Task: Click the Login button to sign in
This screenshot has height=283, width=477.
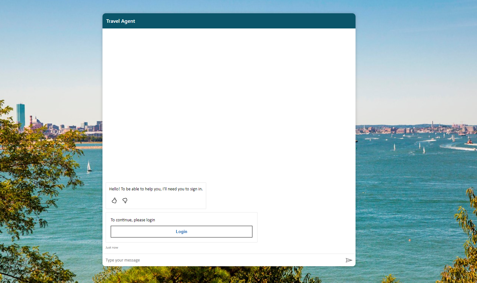Action: click(181, 231)
